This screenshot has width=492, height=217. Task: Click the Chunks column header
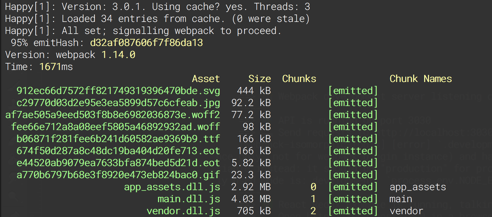click(299, 79)
